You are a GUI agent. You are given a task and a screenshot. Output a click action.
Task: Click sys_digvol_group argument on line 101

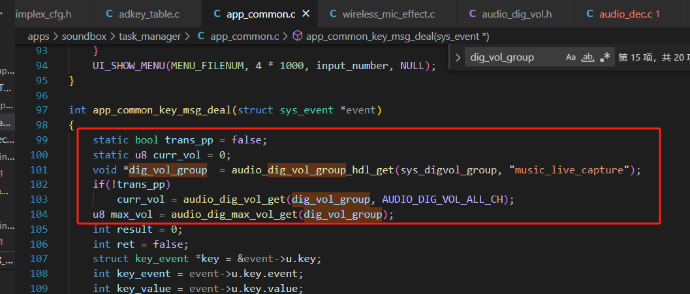pyautogui.click(x=448, y=169)
